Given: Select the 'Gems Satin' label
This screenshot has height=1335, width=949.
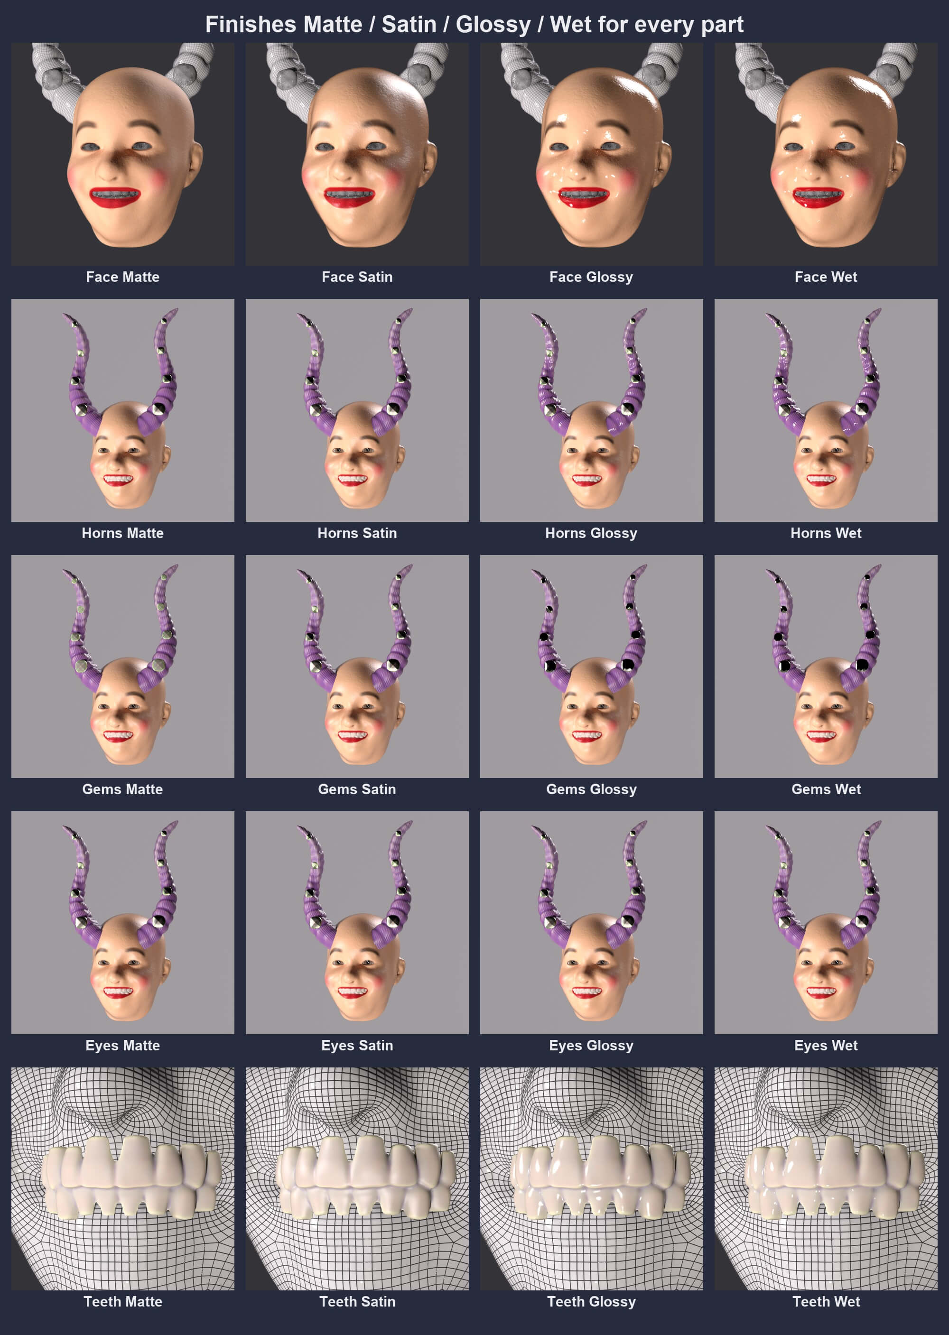Looking at the screenshot, I should [x=357, y=789].
